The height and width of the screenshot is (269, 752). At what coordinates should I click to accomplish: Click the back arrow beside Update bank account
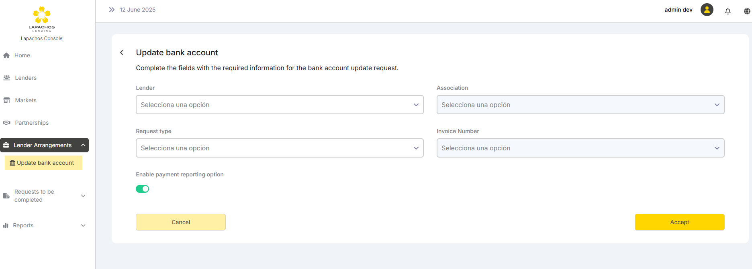pos(122,53)
